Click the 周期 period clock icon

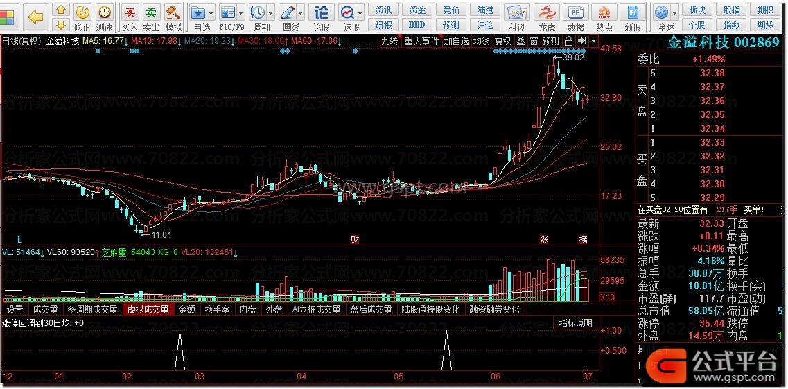[258, 12]
